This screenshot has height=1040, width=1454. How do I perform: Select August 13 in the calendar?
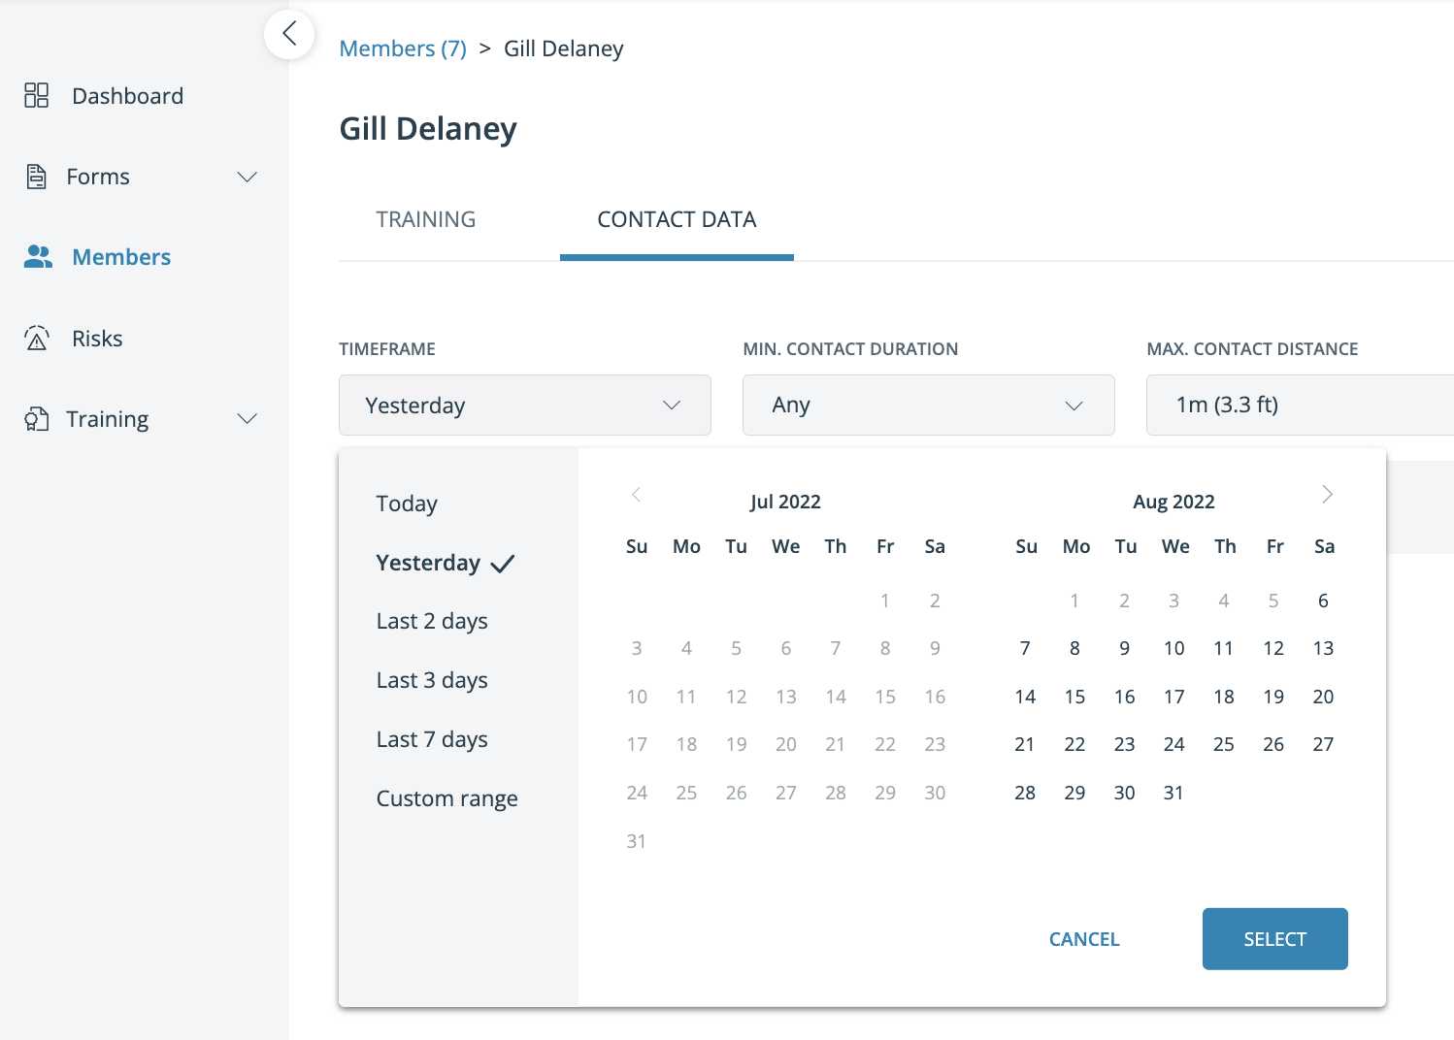(x=1323, y=648)
